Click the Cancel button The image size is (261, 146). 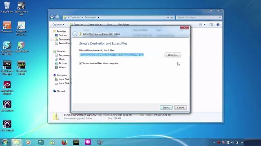coord(180,107)
